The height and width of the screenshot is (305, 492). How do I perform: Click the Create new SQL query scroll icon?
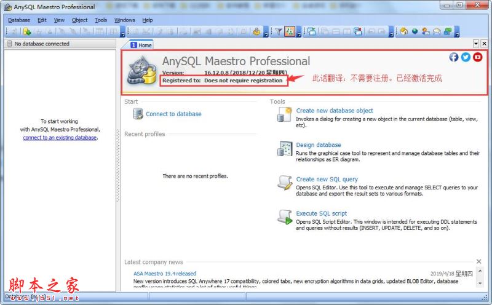(x=285, y=183)
